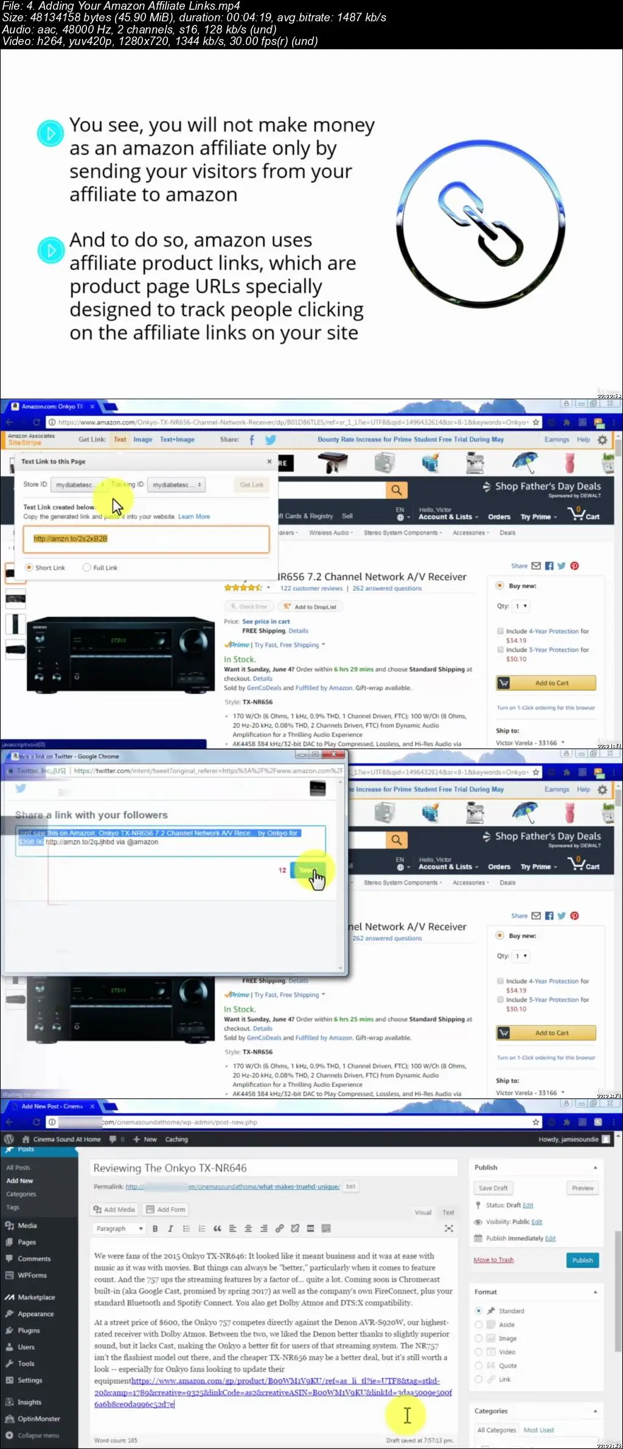Insert Read More tag in editor
Screen dimensions: 623x1449
(310, 1229)
